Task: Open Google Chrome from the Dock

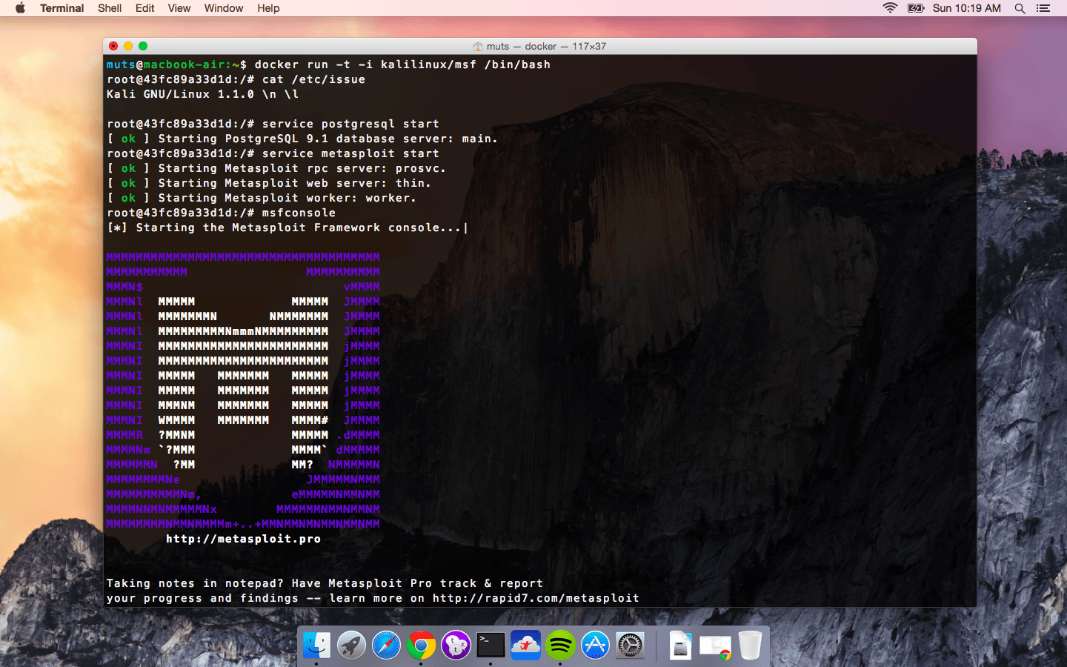Action: (421, 646)
